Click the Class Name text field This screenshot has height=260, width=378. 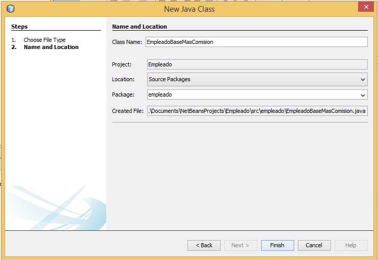[x=256, y=42]
